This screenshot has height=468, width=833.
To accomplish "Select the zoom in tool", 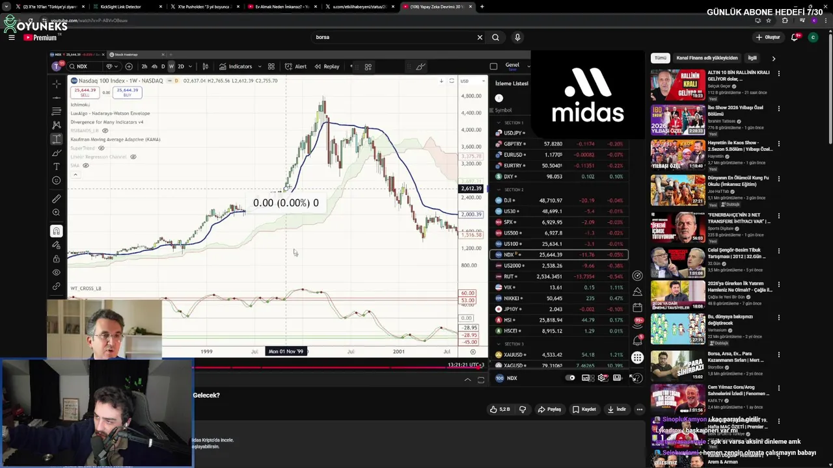I will tap(57, 213).
